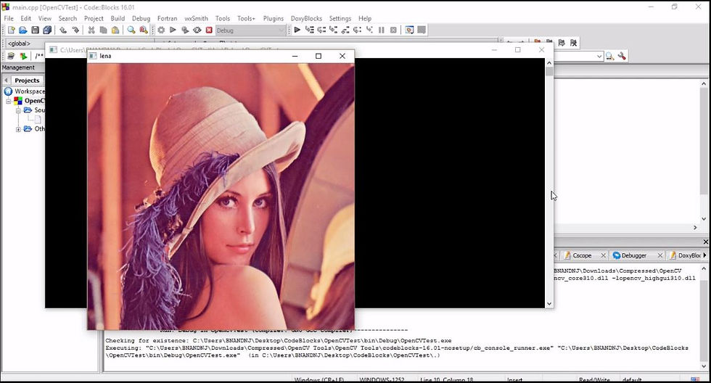
Task: Close the Debugger tab with its X
Action: click(659, 255)
